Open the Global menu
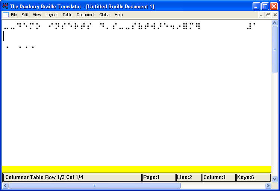The height and width of the screenshot is (191, 280). (105, 15)
